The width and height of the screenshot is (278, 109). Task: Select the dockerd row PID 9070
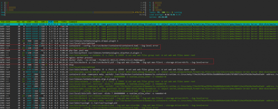click(139, 62)
